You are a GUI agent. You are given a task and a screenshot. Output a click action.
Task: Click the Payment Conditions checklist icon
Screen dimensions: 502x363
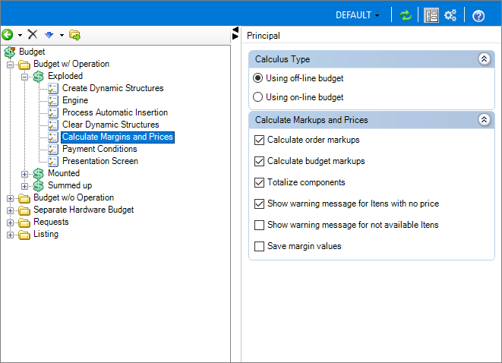point(53,149)
